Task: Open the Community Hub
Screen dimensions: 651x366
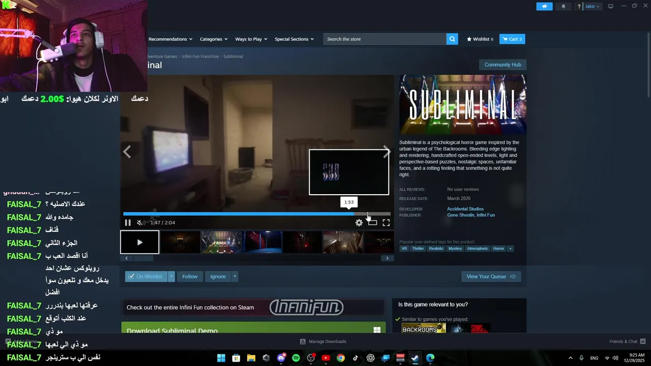Action: (502, 65)
